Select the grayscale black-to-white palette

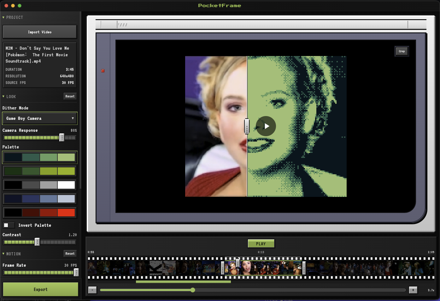(x=40, y=185)
